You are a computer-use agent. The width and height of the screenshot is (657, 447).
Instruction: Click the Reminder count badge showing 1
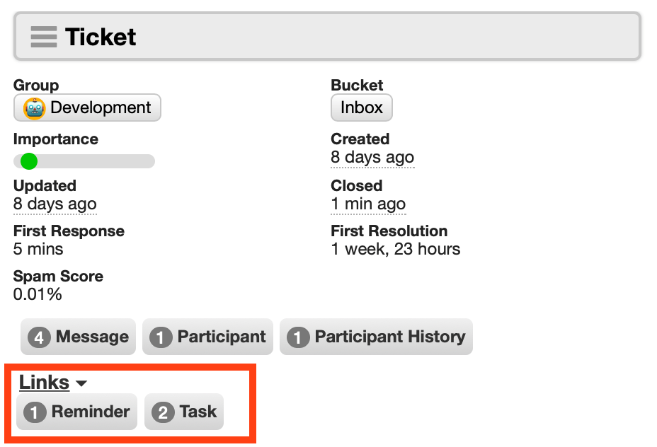point(35,412)
